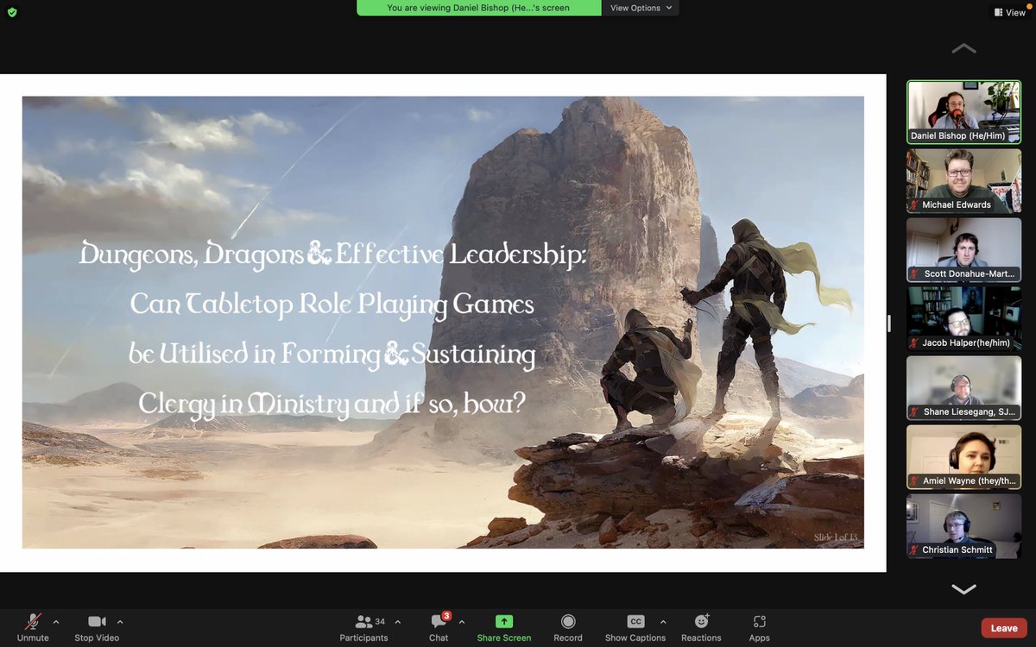Select Jacob Halper video thumbnail
1036x647 pixels.
click(963, 318)
